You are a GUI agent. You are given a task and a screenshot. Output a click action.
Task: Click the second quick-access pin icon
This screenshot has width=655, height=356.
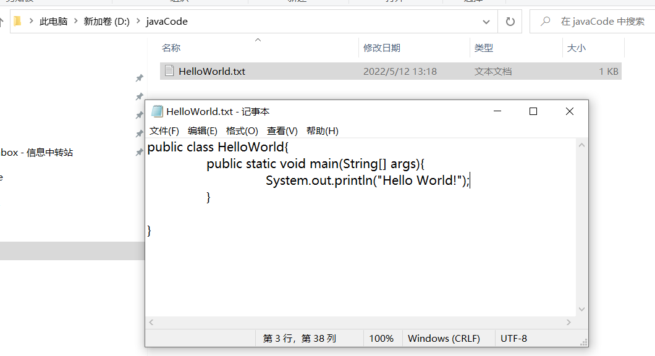[x=140, y=96]
